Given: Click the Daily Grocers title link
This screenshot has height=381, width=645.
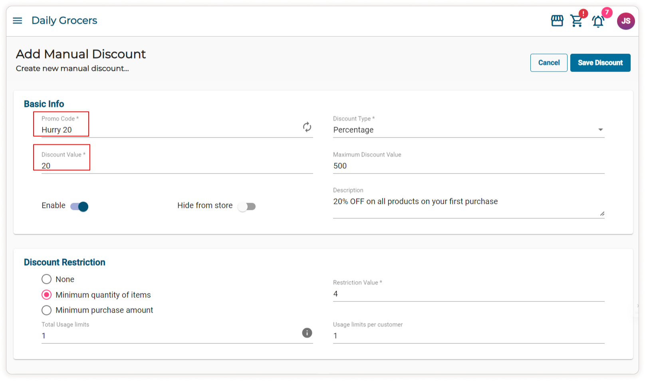Looking at the screenshot, I should coord(64,20).
